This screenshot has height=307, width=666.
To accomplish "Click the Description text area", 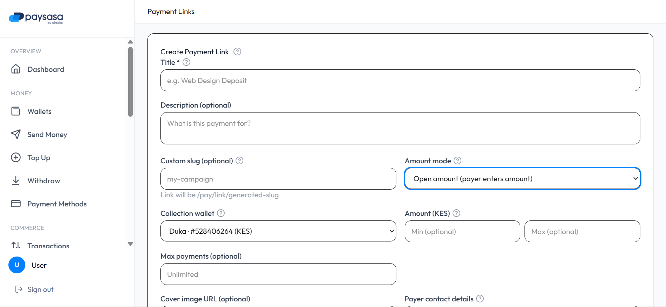I will [400, 128].
